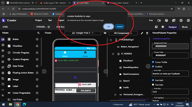Open the documentation library icon
Image resolution: width=192 pixels, height=107 pixels.
(174, 20)
